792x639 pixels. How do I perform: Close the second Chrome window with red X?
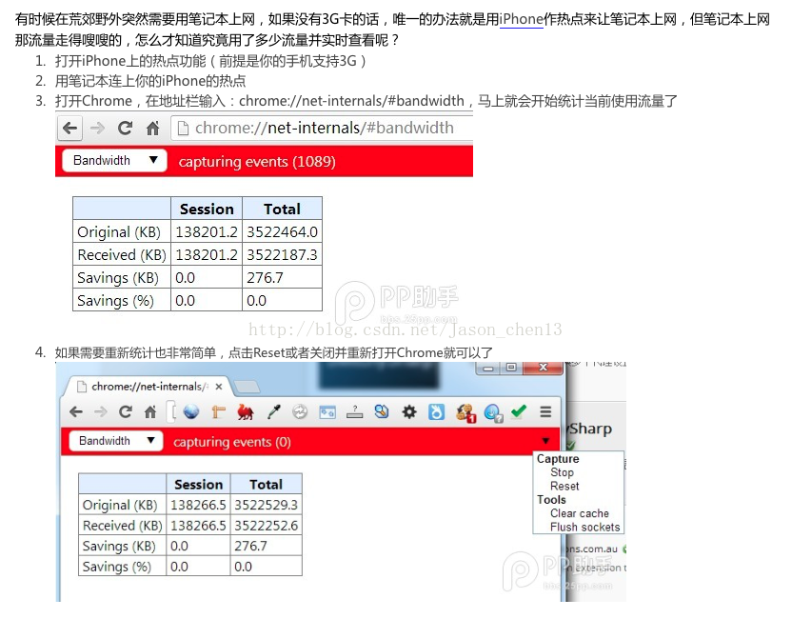click(x=543, y=368)
